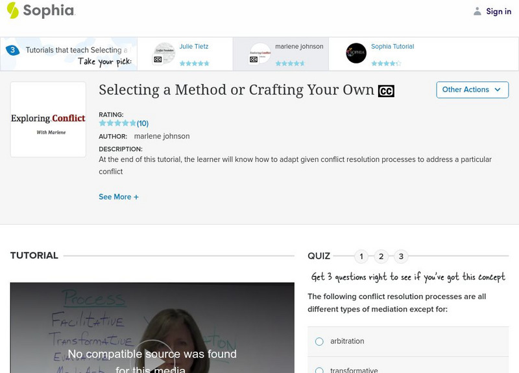
Task: Click the marlene johnson tutorial avatar
Action: pos(260,54)
